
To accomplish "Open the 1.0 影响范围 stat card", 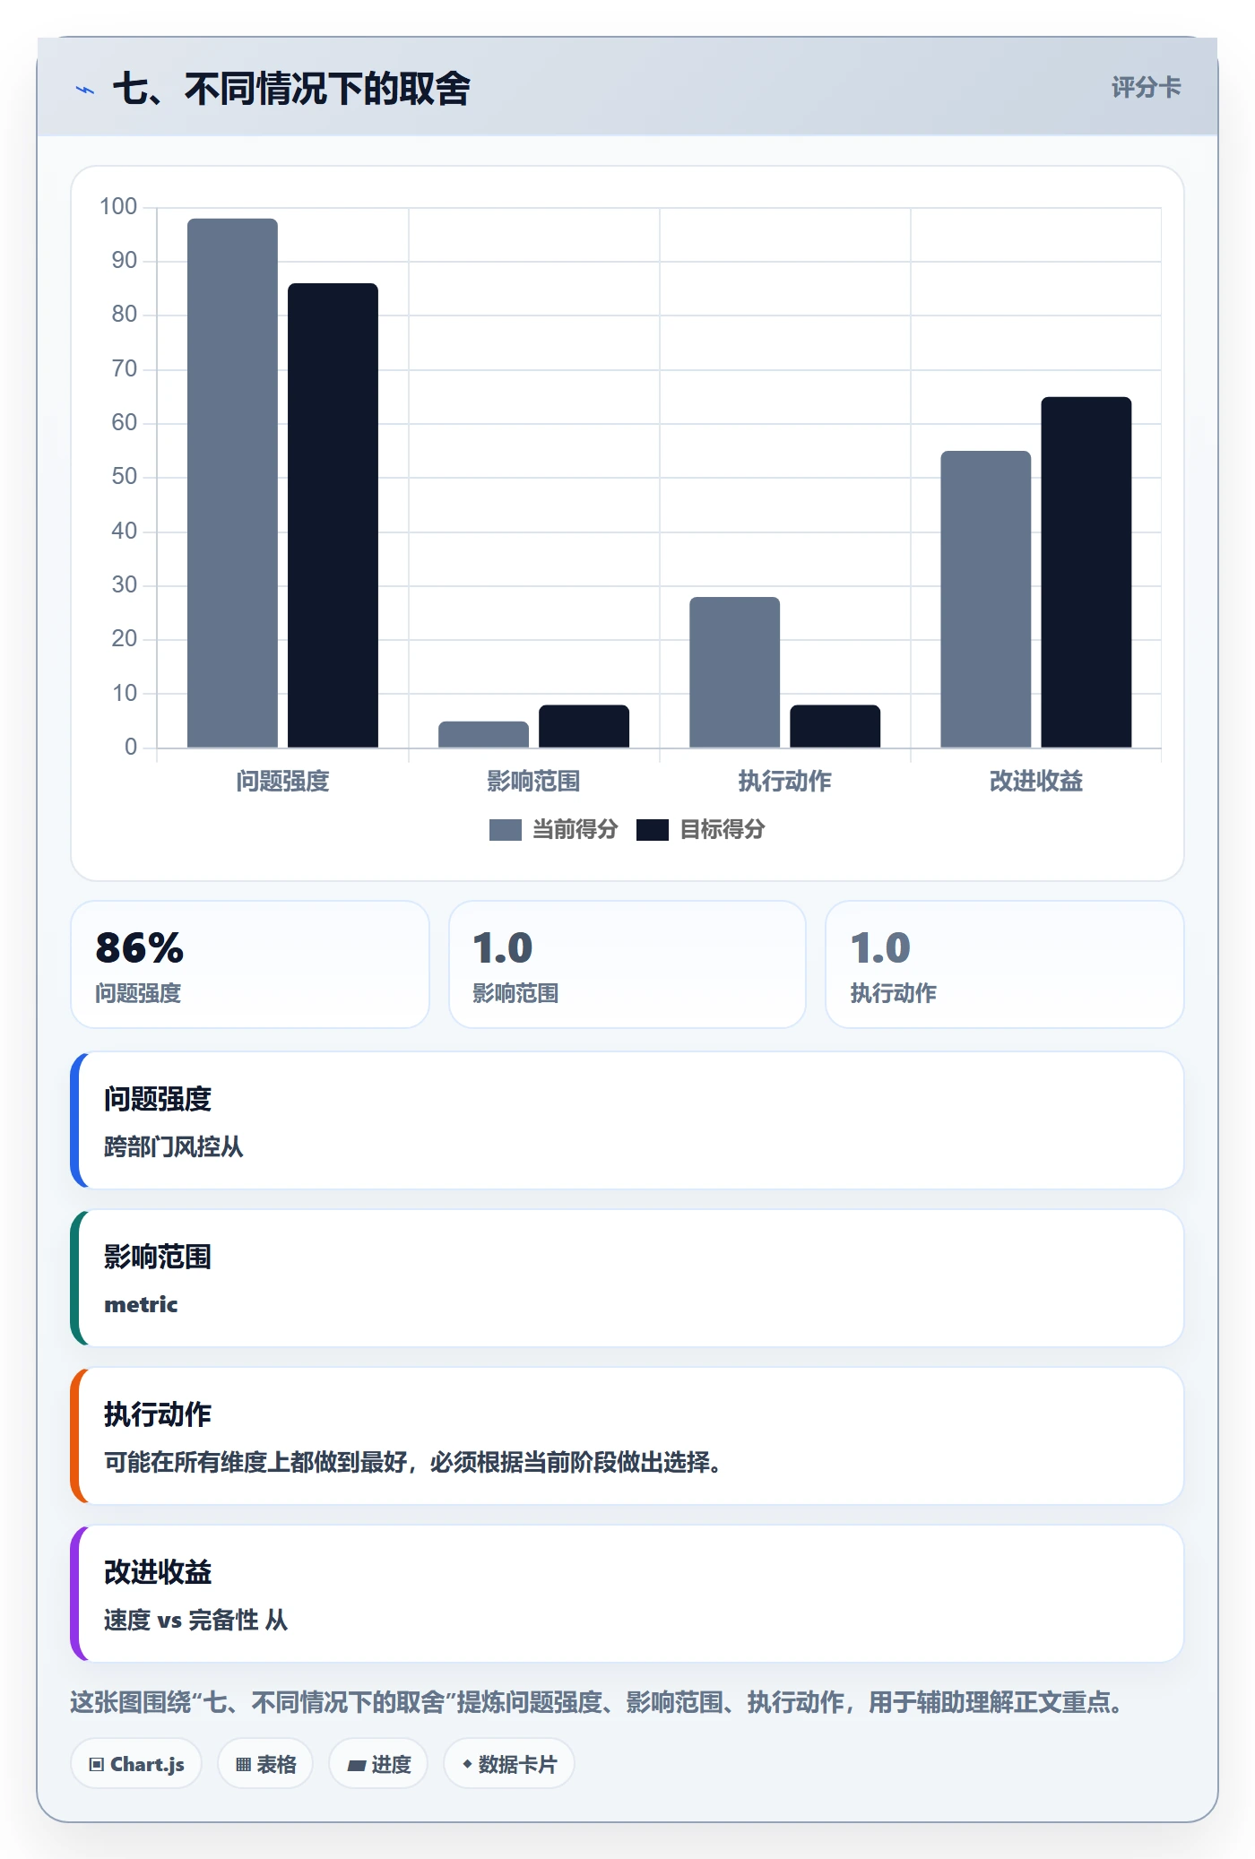I will click(x=627, y=964).
